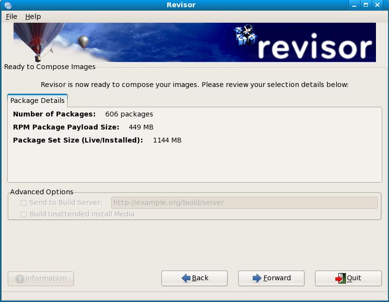This screenshot has width=389, height=302.
Task: Close the Revisor window
Action: point(377,5)
